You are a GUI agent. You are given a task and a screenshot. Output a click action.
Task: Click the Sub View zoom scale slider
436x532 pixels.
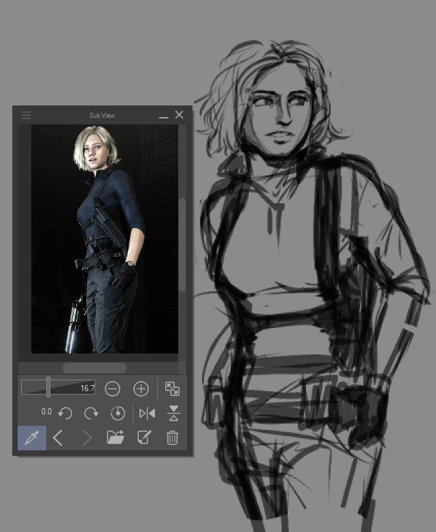[x=58, y=387]
